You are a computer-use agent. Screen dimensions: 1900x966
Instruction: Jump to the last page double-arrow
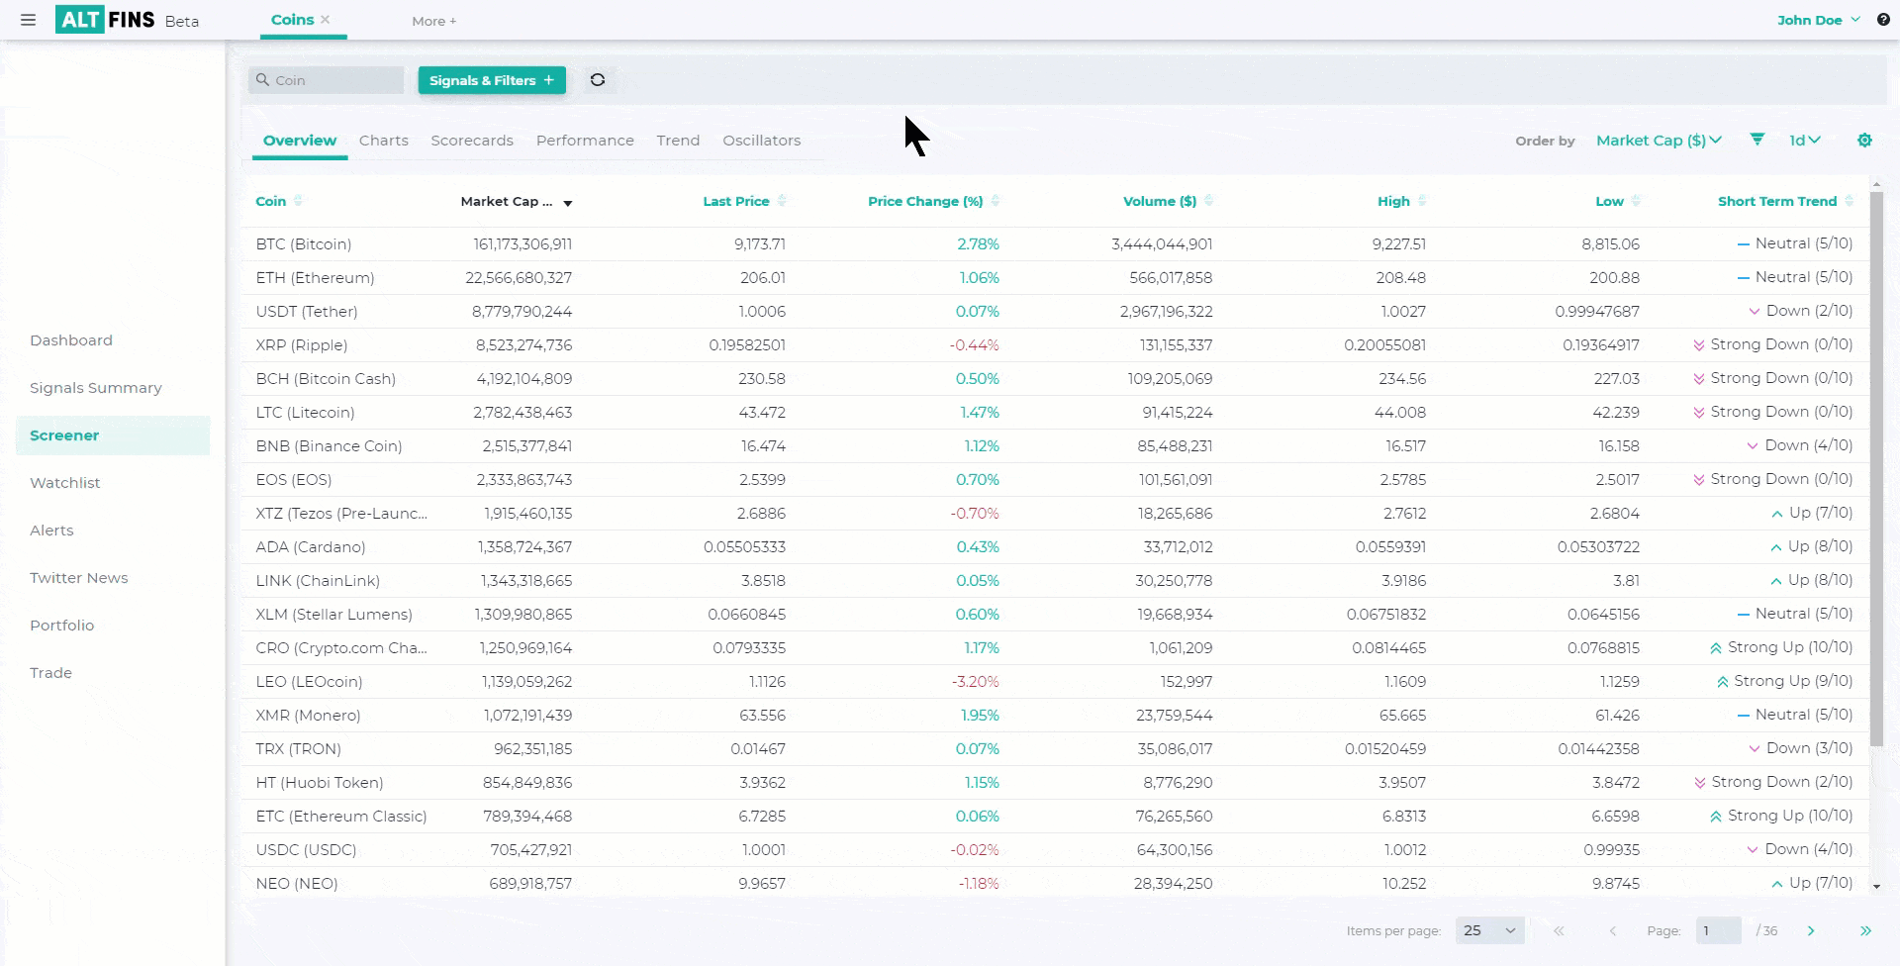(x=1865, y=931)
